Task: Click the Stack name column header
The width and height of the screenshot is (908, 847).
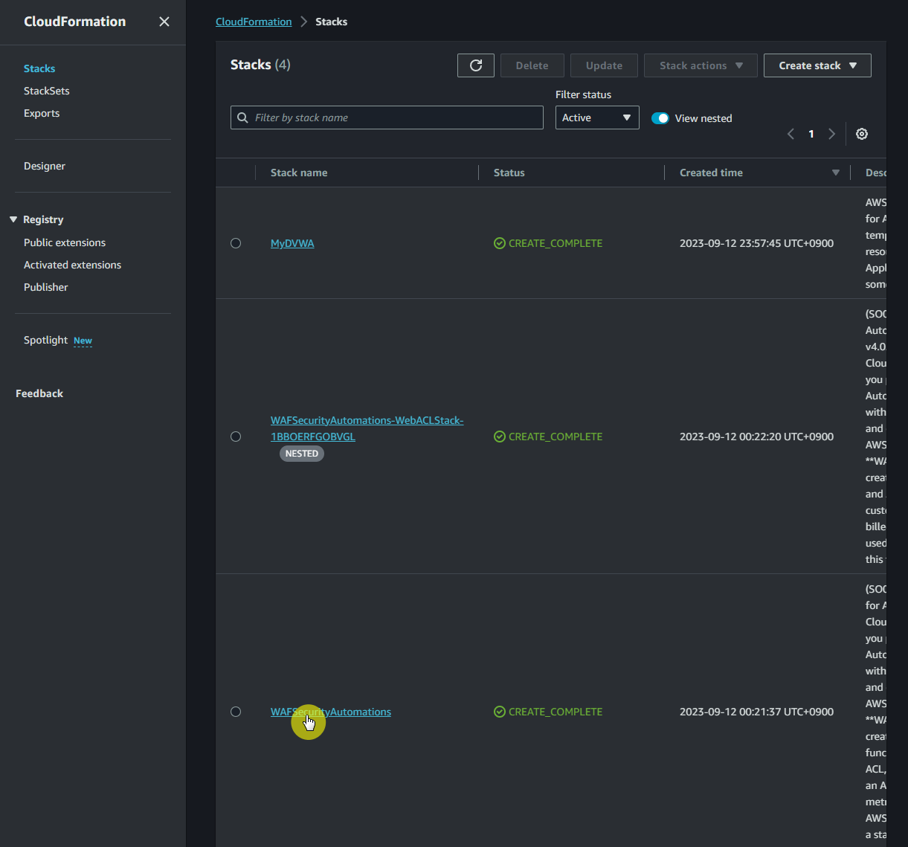Action: click(299, 173)
